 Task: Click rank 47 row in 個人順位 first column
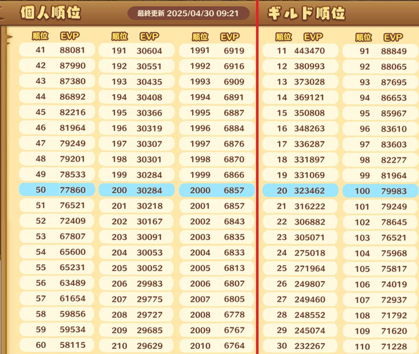(57, 143)
